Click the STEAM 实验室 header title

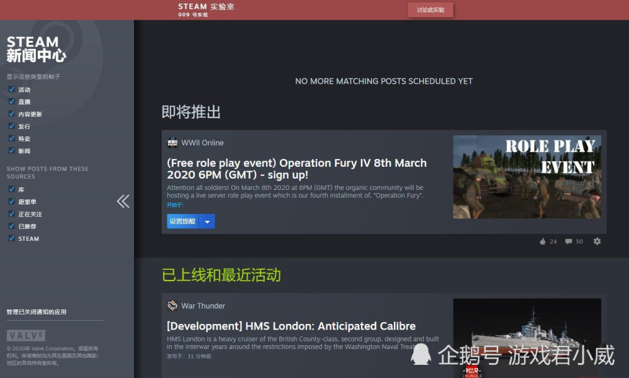206,6
